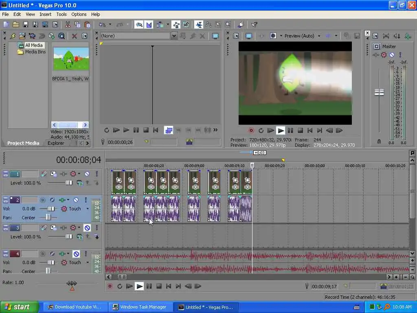Image resolution: width=417 pixels, height=313 pixels.
Task: Switch to the Explorer tab
Action: pyautogui.click(x=55, y=143)
